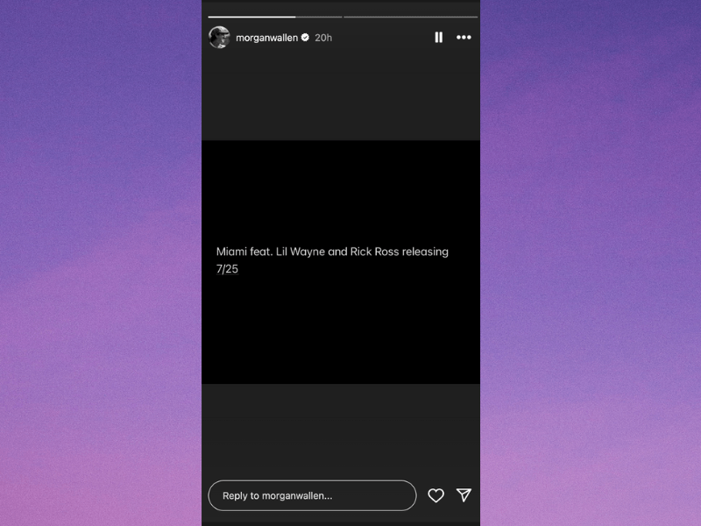Visit the morganwallen username link
Screen dimensions: 701x526
267,38
